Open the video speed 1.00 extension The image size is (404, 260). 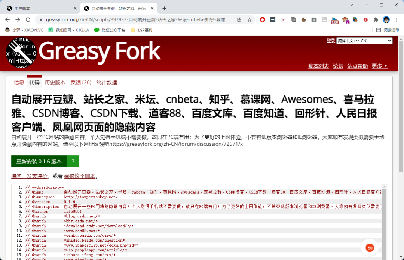pos(334,20)
